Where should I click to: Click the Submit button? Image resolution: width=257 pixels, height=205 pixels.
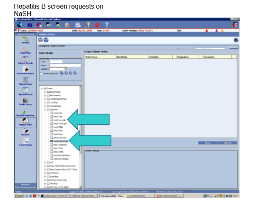pyautogui.click(x=227, y=143)
